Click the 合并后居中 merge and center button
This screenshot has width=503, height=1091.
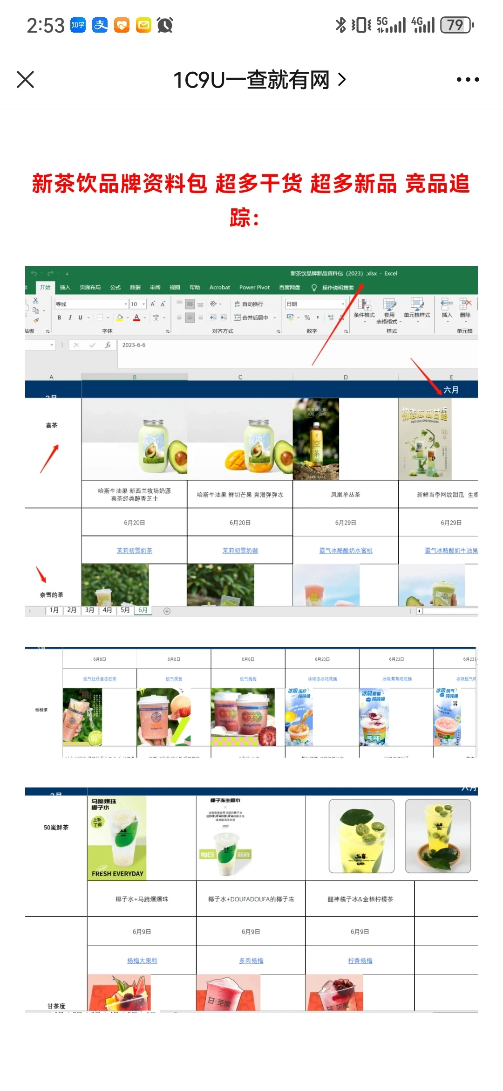tap(251, 318)
